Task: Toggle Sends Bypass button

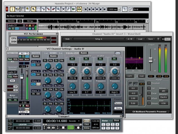Action: point(53,56)
